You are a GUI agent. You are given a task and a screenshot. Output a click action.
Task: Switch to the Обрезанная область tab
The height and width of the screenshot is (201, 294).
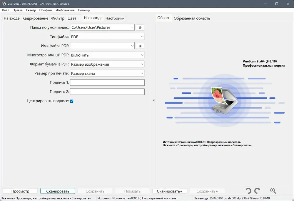(x=192, y=18)
